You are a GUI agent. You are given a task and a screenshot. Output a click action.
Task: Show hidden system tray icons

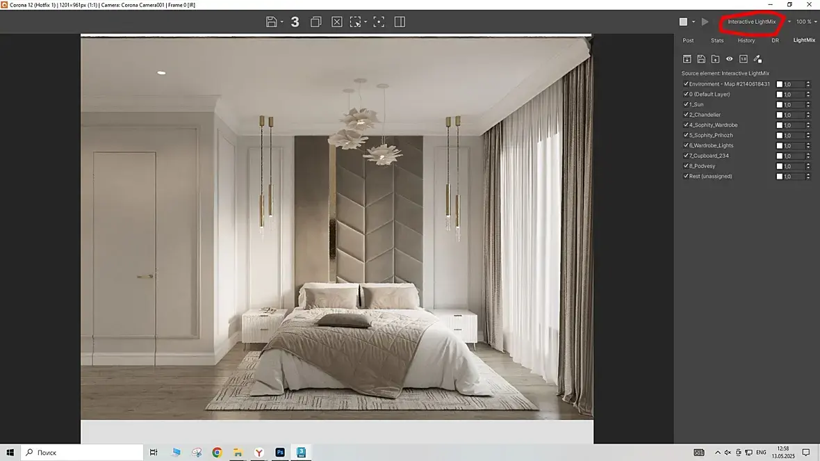click(x=717, y=453)
